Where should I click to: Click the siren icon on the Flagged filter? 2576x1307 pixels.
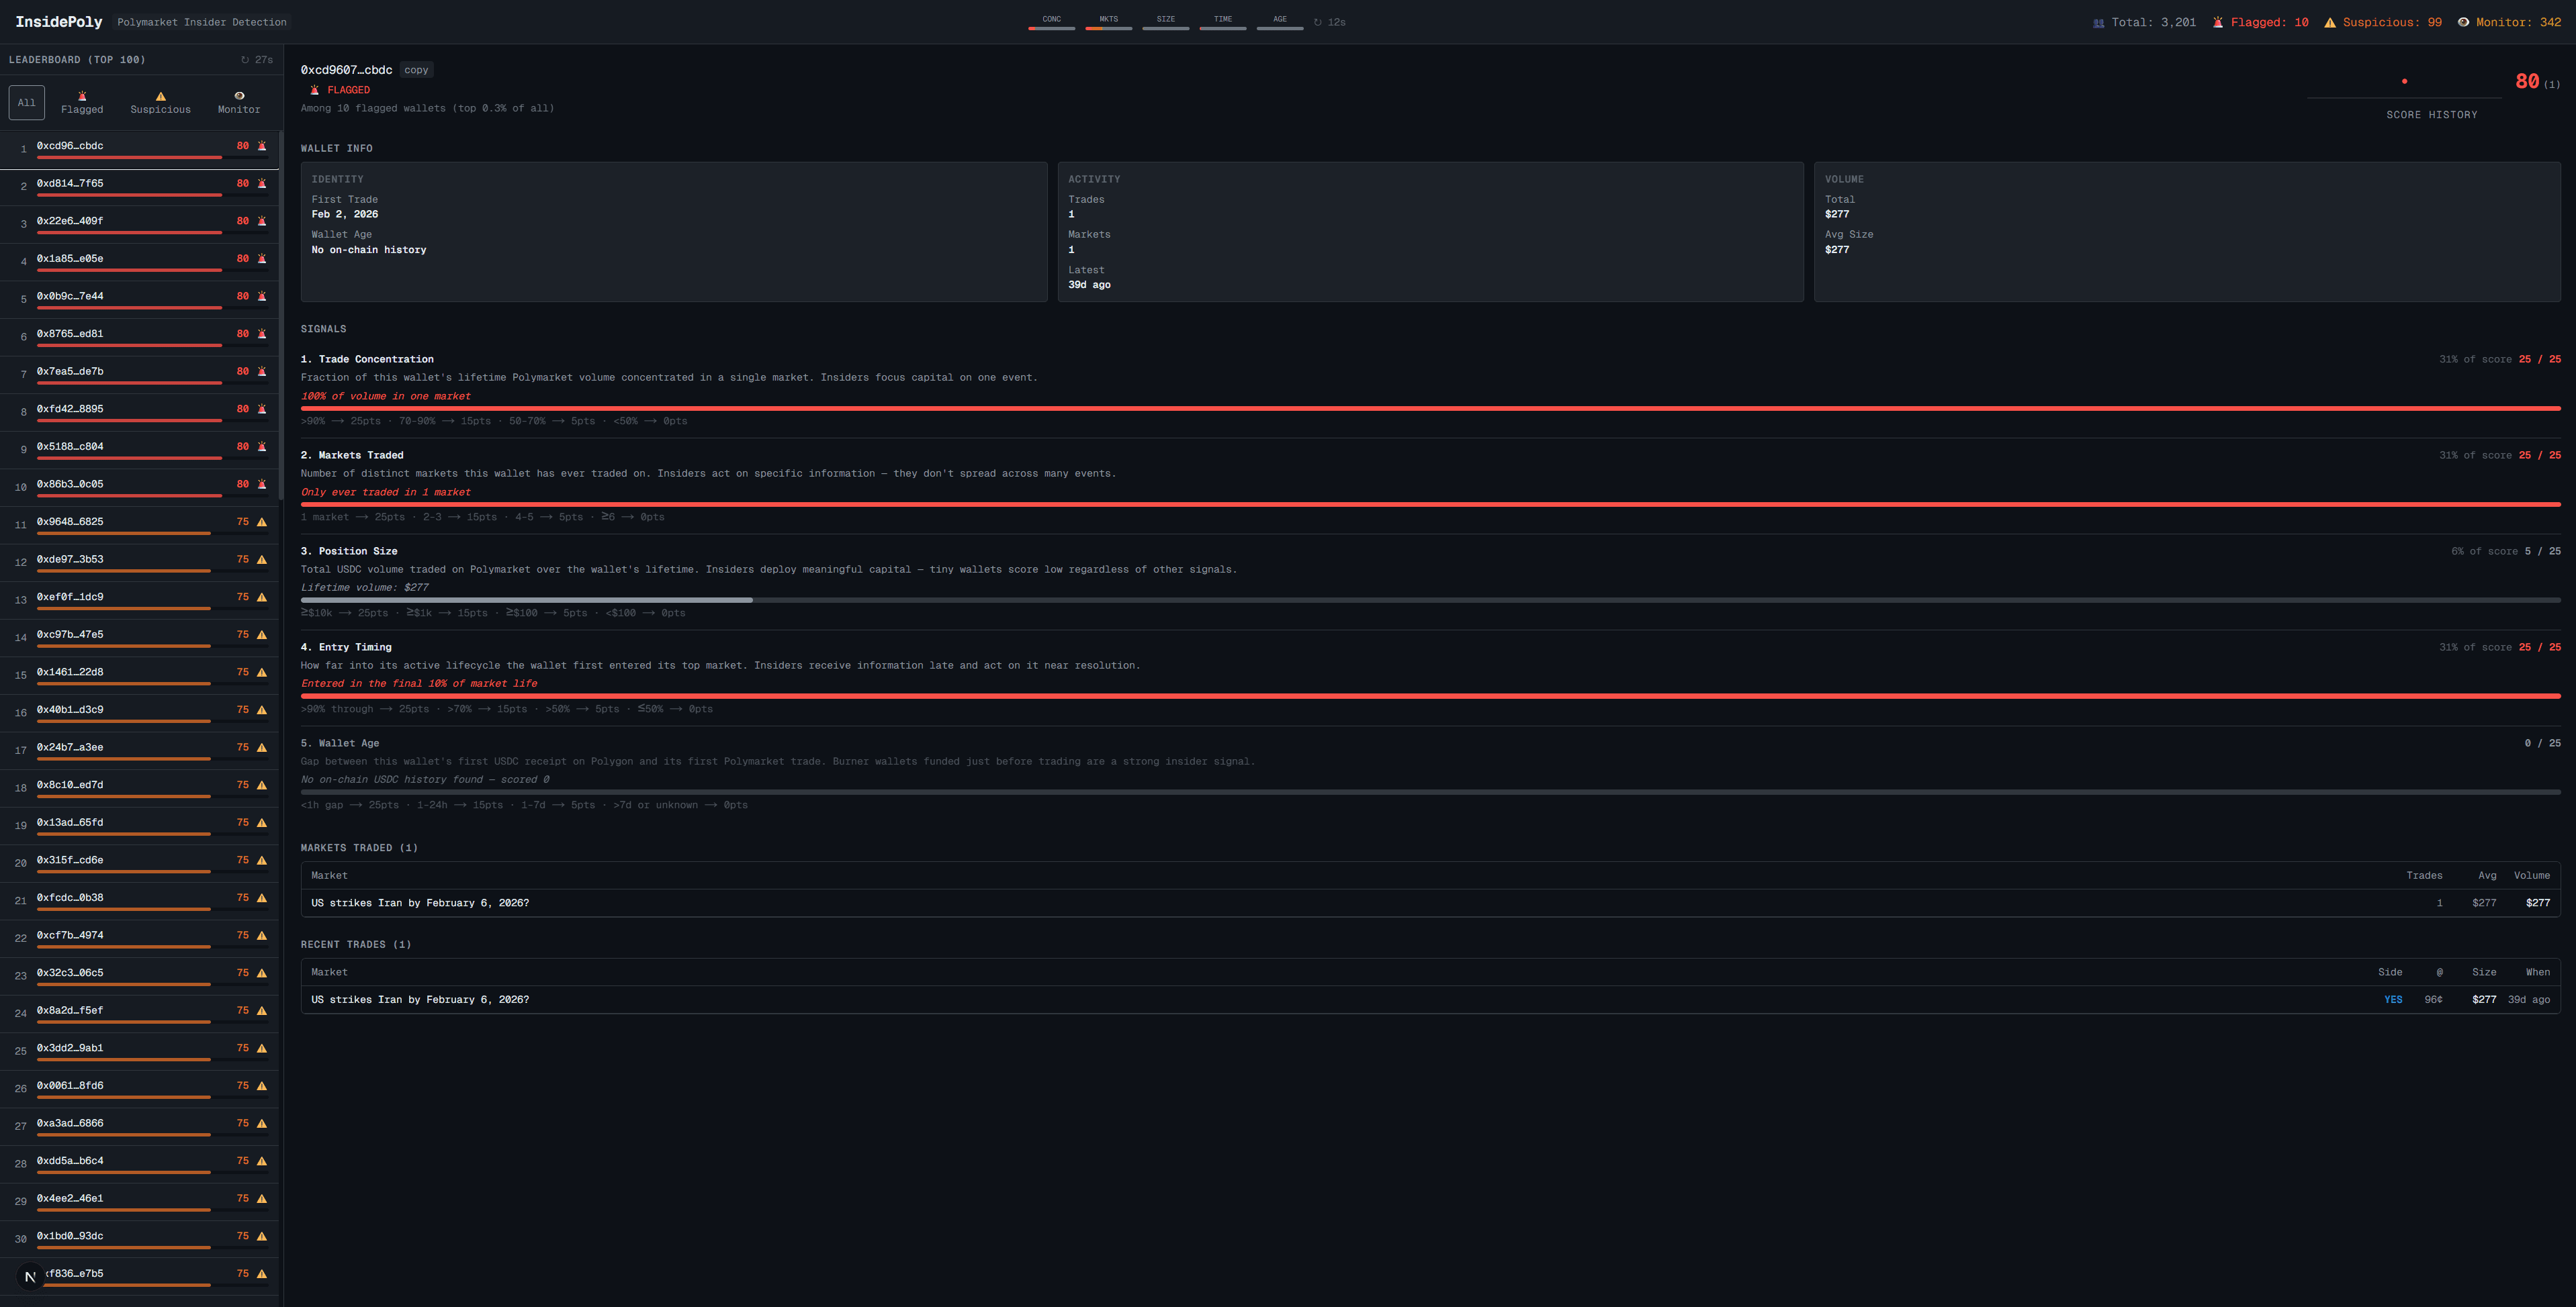point(82,96)
